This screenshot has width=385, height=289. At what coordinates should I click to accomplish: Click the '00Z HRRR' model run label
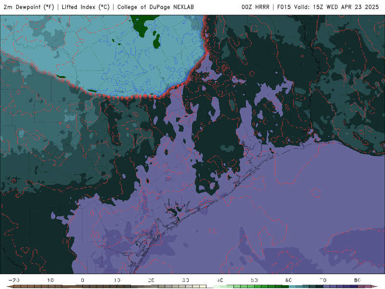256,7
